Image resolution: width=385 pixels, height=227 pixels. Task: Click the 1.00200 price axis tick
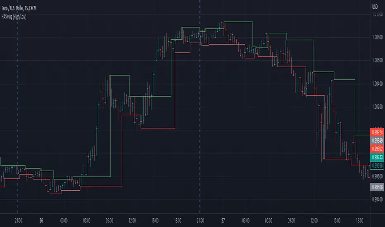coord(377,107)
